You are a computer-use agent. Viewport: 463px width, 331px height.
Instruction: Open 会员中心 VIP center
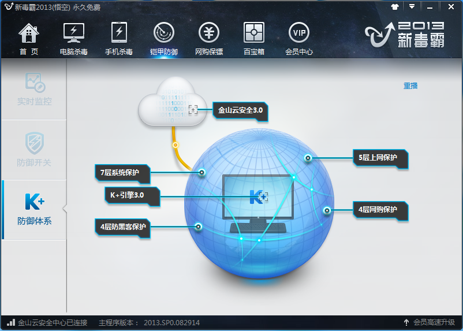299,39
